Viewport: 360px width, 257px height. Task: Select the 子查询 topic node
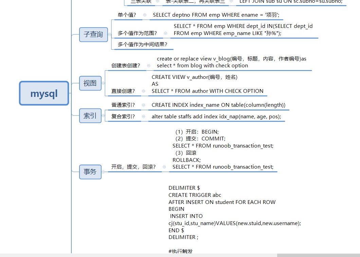[93, 34]
